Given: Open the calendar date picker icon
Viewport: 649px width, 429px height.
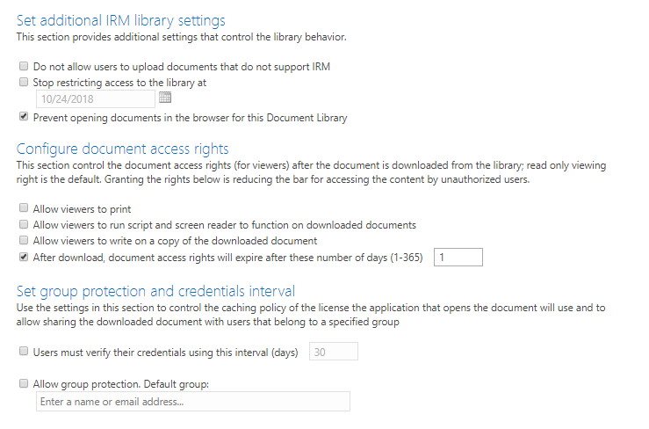Looking at the screenshot, I should pyautogui.click(x=164, y=98).
